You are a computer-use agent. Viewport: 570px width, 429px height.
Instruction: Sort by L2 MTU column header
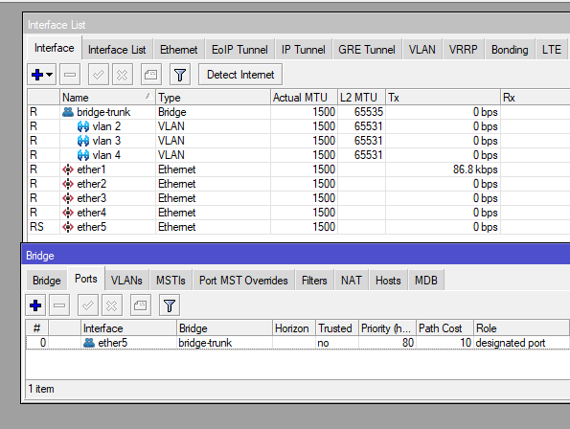click(x=361, y=98)
